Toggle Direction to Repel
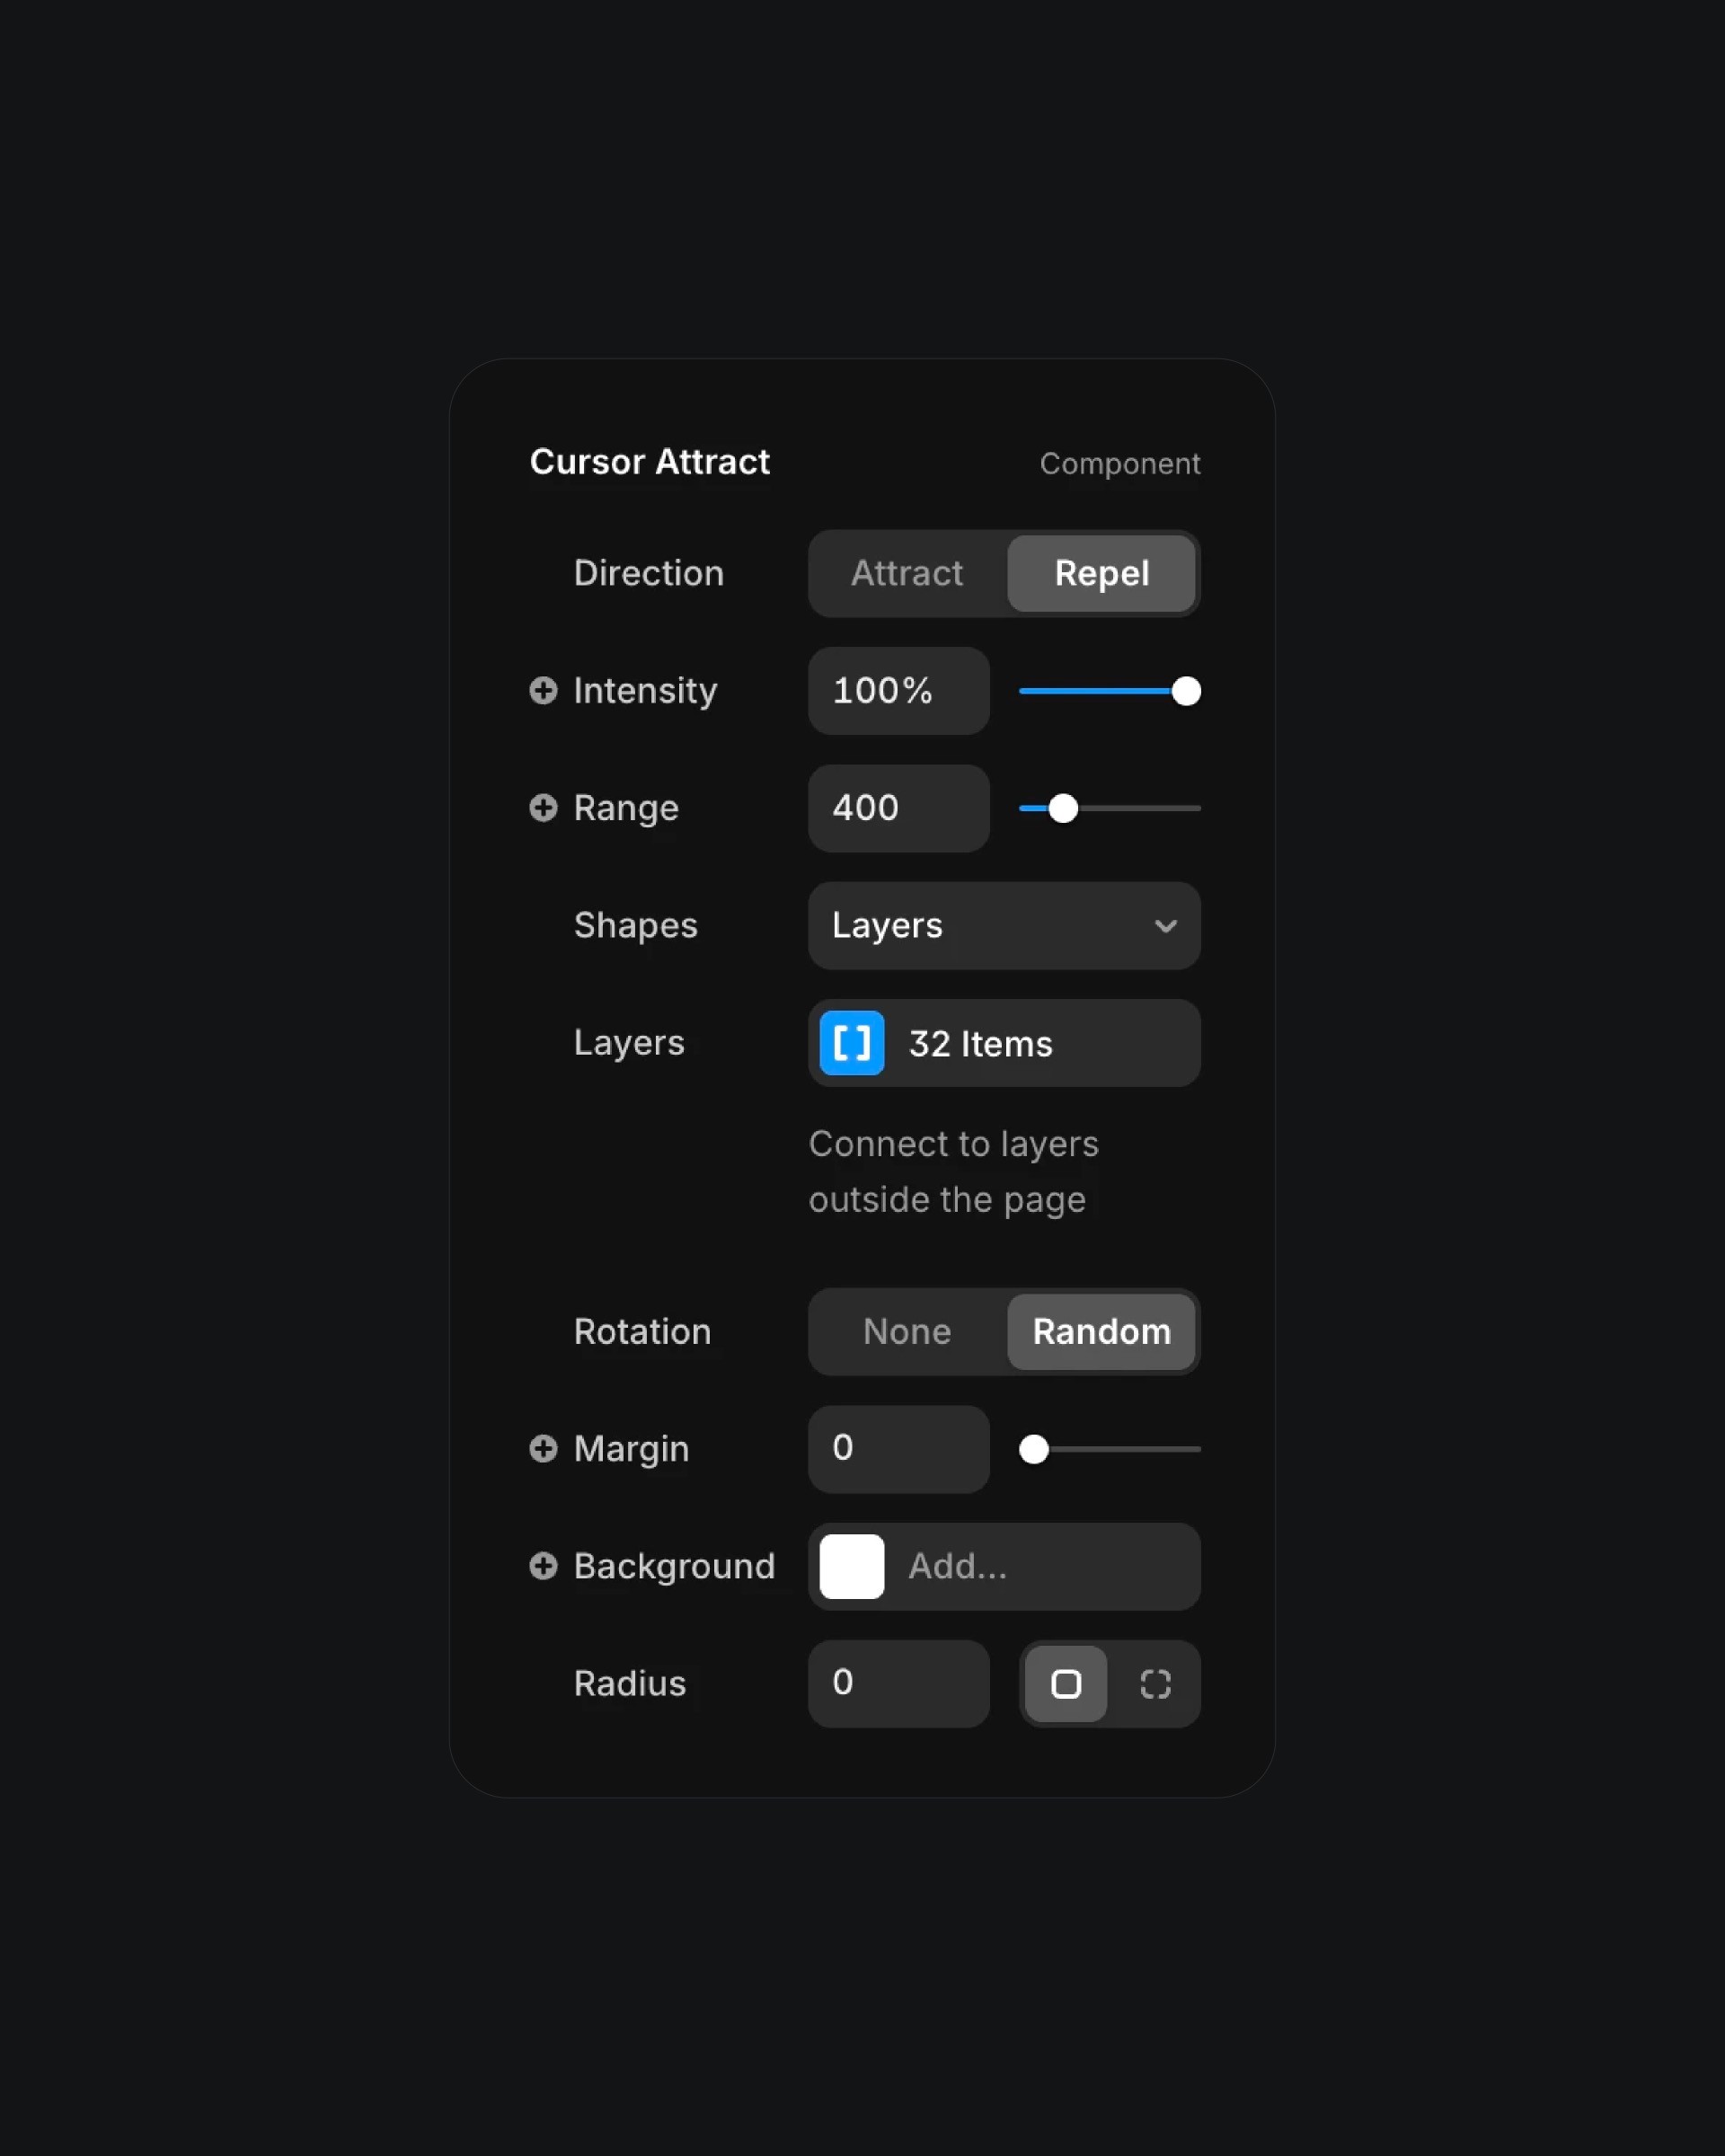The height and width of the screenshot is (2156, 1725). click(1100, 572)
